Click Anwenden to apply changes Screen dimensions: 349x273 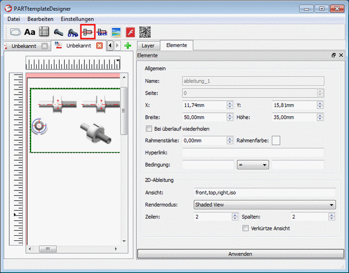pyautogui.click(x=241, y=254)
